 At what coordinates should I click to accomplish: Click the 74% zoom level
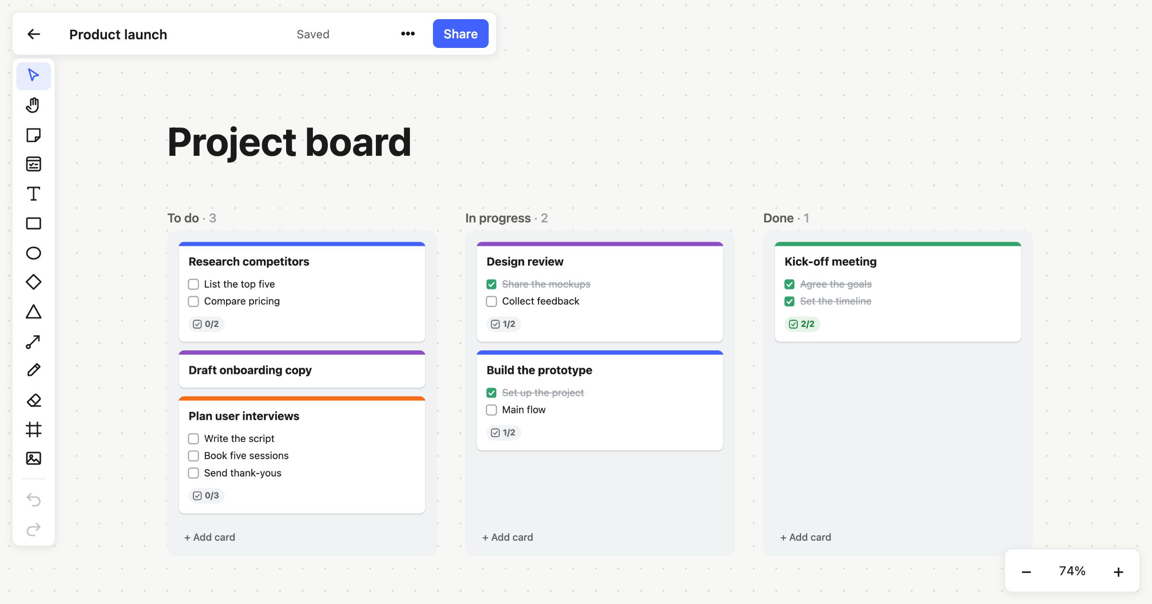[x=1072, y=571]
